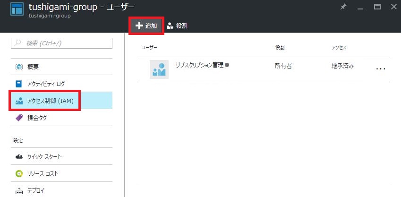The height and width of the screenshot is (197, 401).
Task: Open アクティビティ ログ menu item
Action: [x=61, y=84]
